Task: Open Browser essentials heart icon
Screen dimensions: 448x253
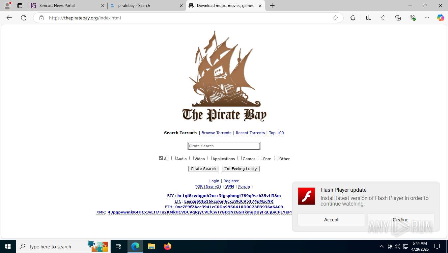Action: (412, 18)
